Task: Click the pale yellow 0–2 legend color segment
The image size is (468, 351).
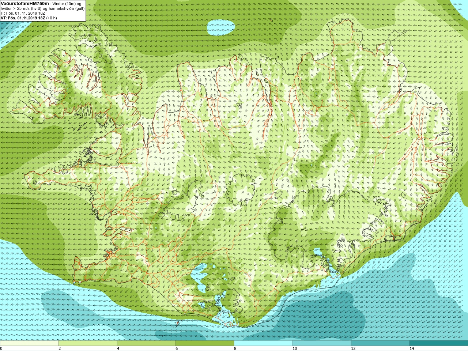Action: pyautogui.click(x=29, y=343)
